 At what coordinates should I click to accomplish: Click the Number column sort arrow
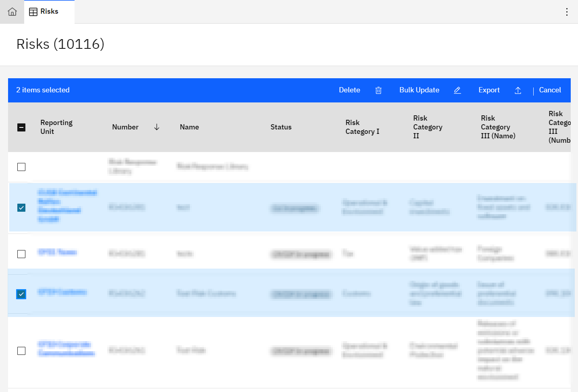[157, 127]
